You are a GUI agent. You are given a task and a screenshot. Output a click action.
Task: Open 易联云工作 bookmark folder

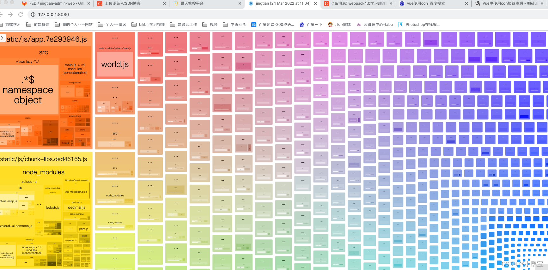183,25
